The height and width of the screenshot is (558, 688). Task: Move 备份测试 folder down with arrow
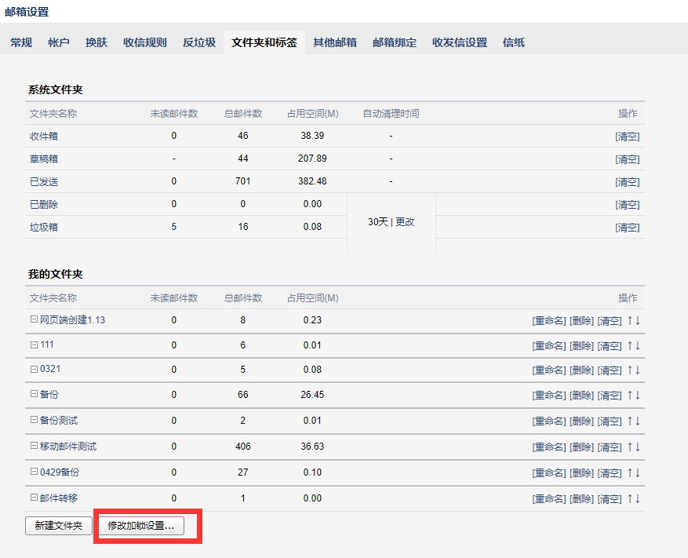click(638, 421)
